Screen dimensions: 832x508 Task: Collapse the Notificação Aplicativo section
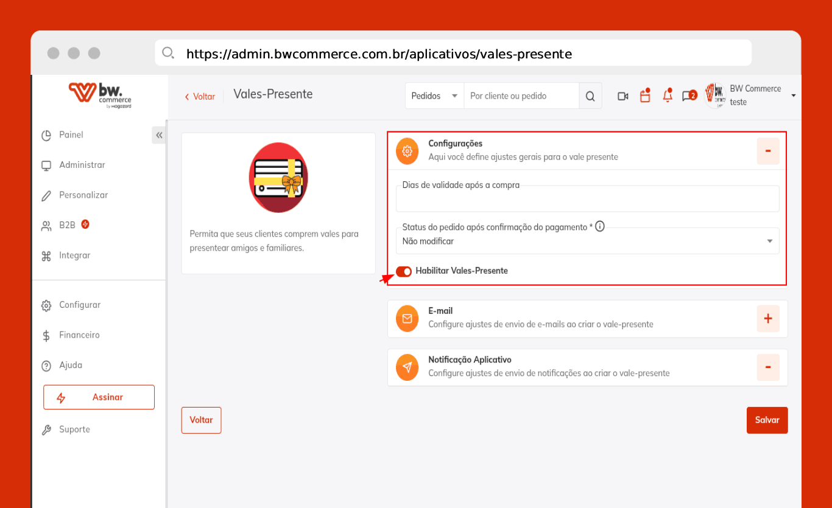click(x=767, y=367)
